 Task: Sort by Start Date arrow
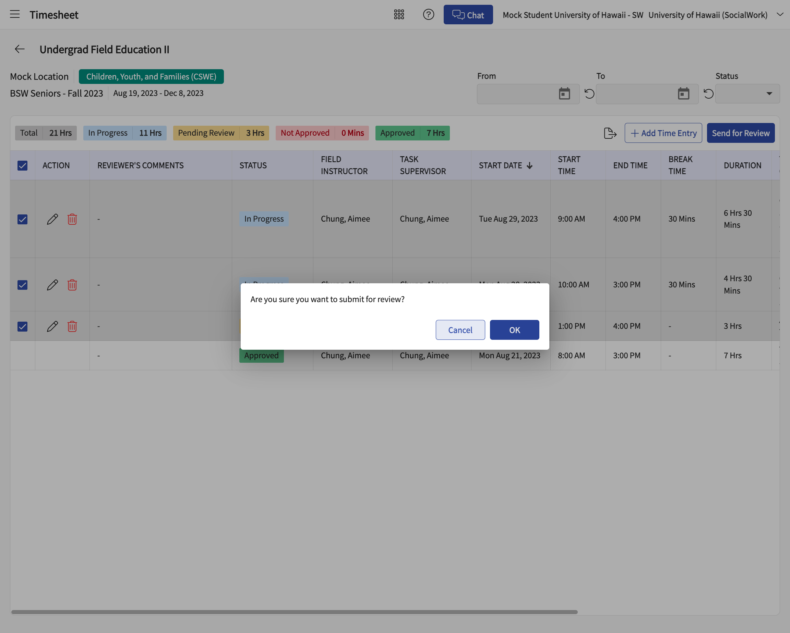pos(529,165)
